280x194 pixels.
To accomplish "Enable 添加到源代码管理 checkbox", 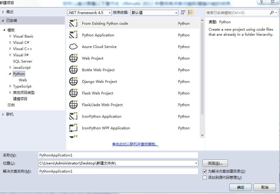I will 205,177.
